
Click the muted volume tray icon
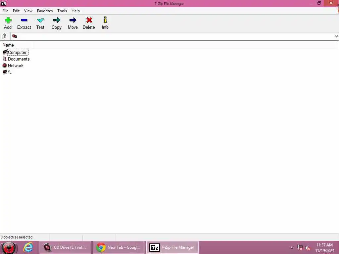[x=308, y=248]
